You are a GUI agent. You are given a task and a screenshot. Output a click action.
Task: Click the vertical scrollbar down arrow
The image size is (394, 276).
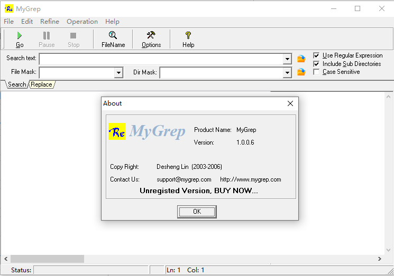click(389, 250)
